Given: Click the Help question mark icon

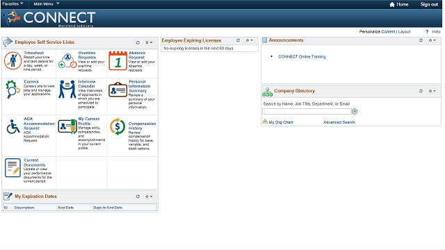Looking at the screenshot, I should [x=427, y=32].
